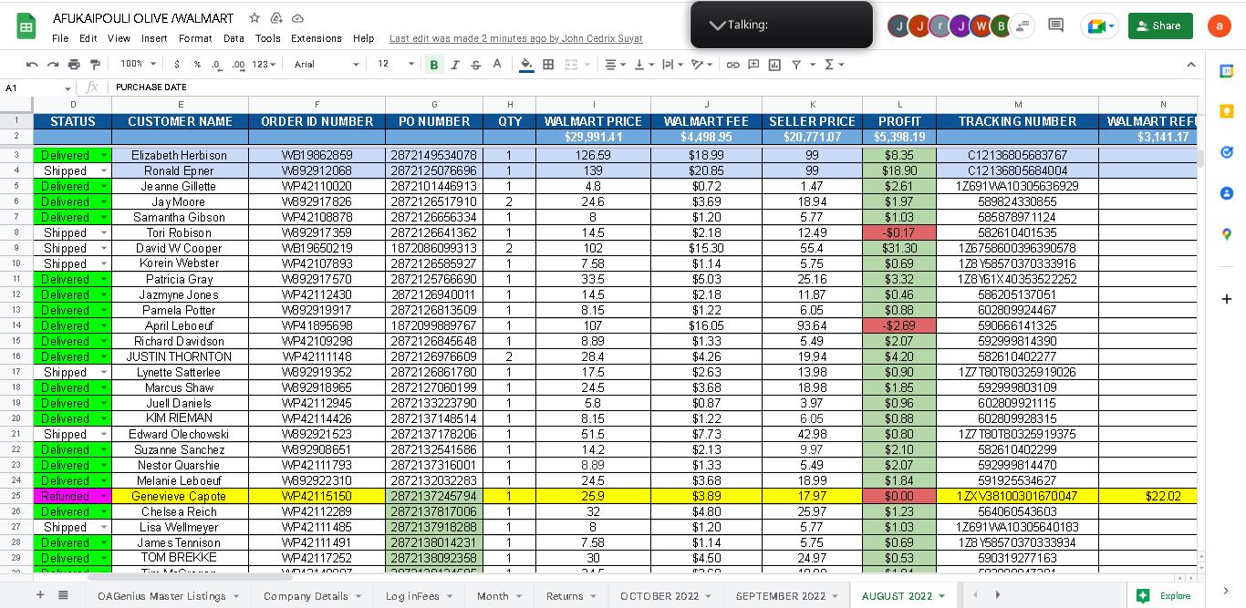Format as percent
Image resolution: width=1246 pixels, height=608 pixels.
[197, 65]
